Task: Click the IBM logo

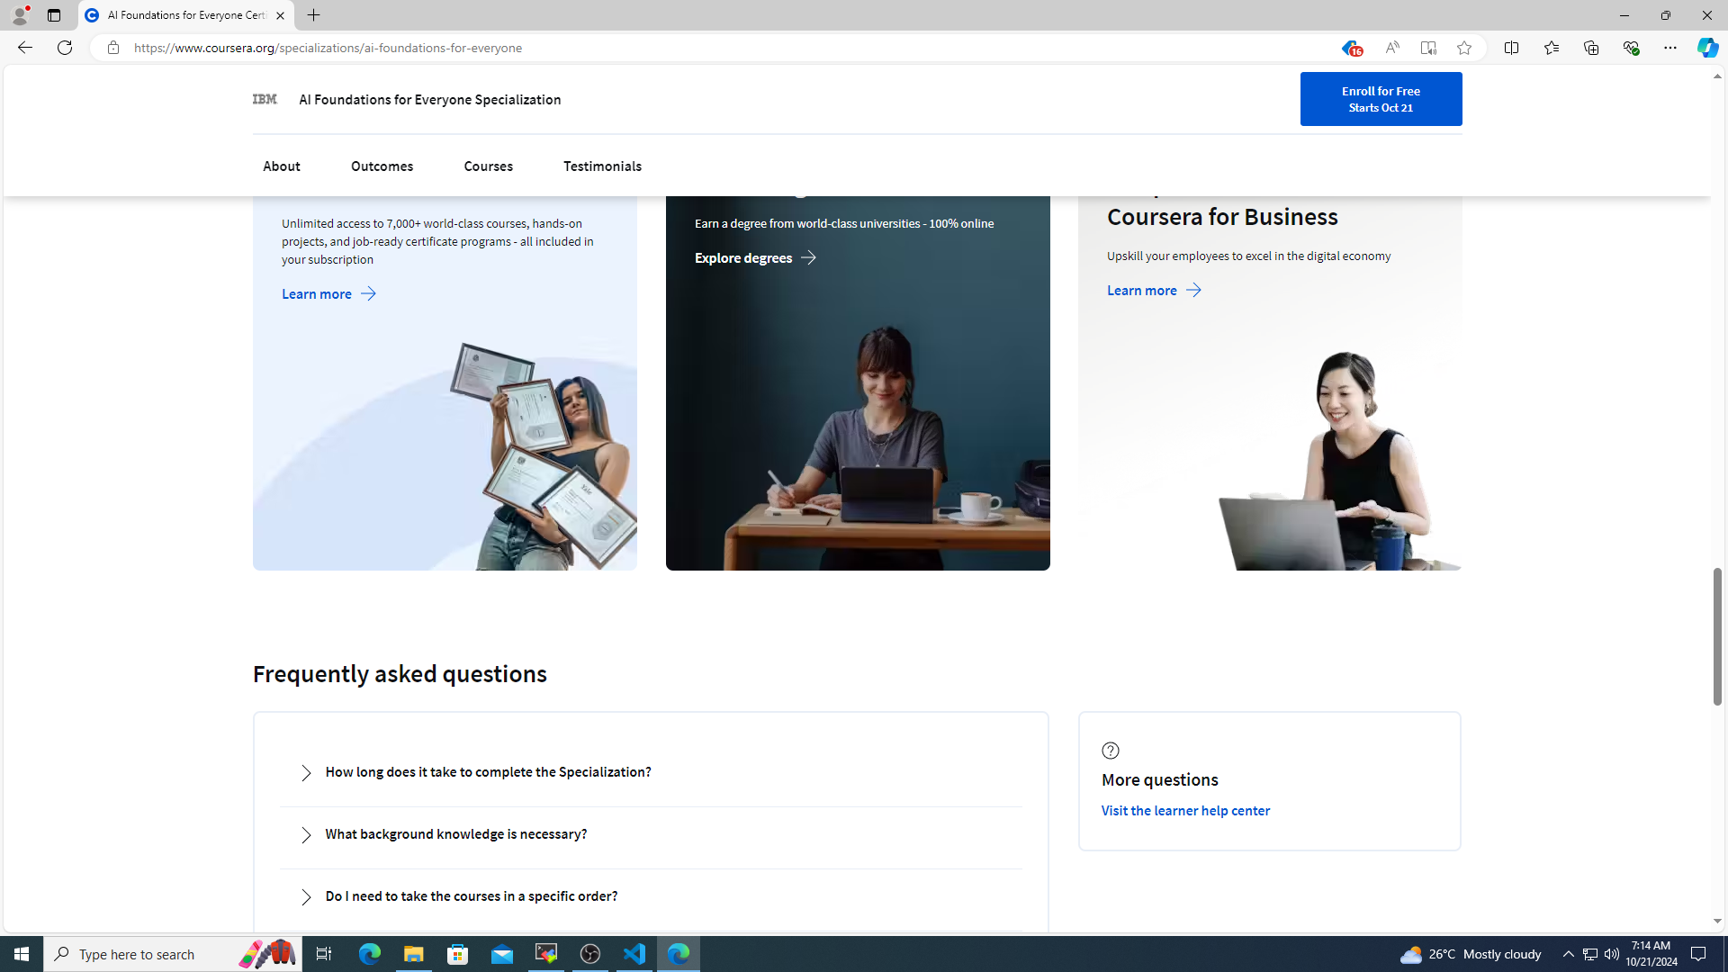Action: tap(265, 99)
